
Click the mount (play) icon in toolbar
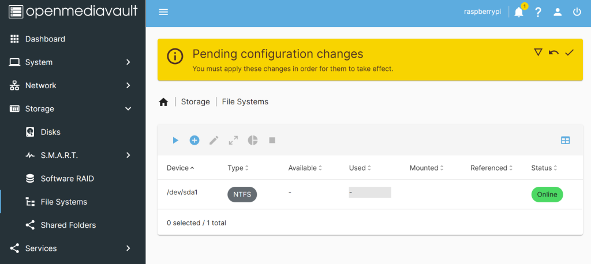[175, 141]
